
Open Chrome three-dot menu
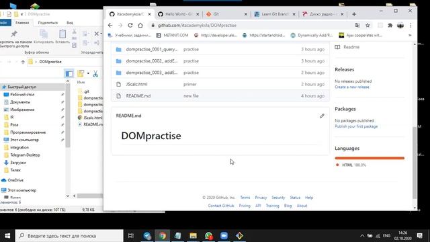click(411, 26)
